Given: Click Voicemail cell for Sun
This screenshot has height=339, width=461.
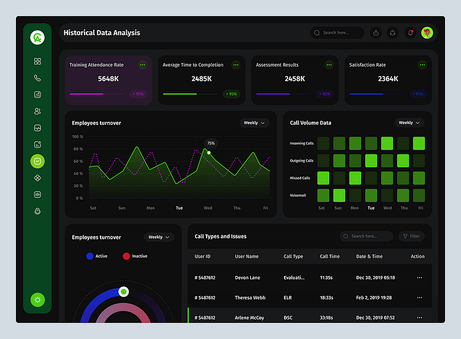Looking at the screenshot, I should [339, 195].
